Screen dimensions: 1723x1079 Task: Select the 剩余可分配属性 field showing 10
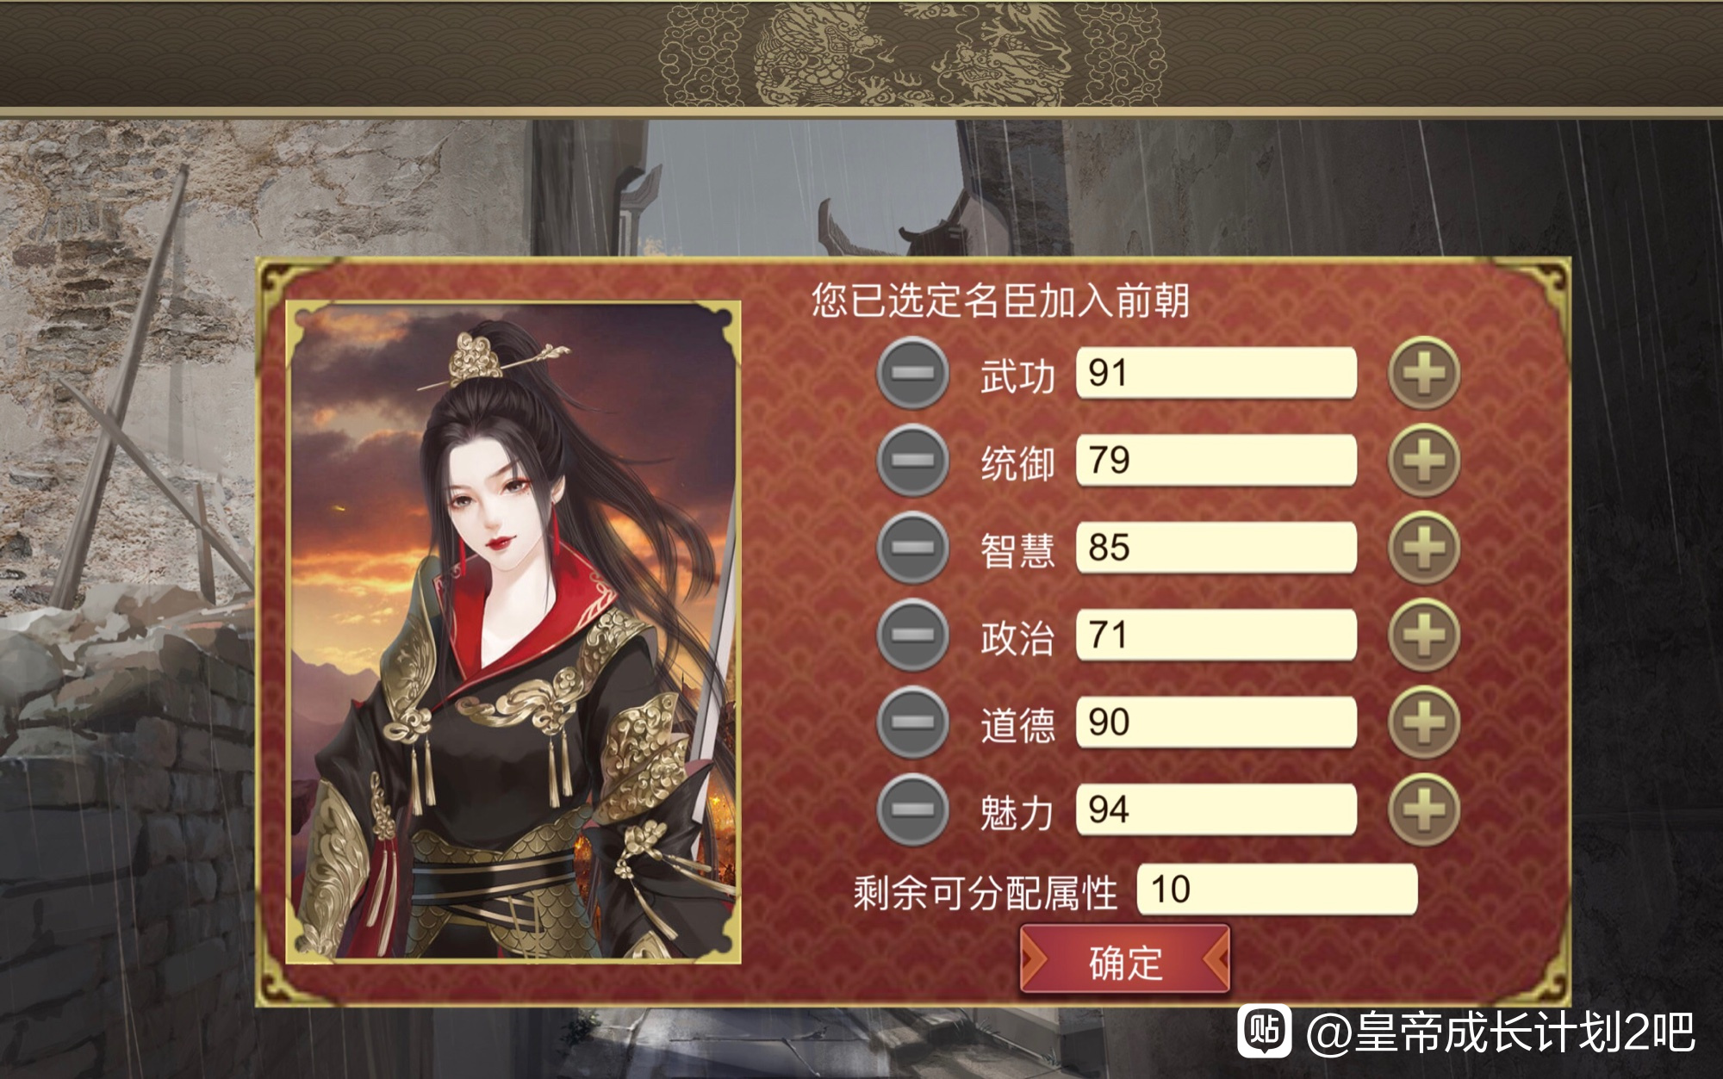1277,890
